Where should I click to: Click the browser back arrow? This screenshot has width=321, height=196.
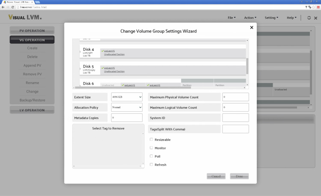(x=3, y=7)
